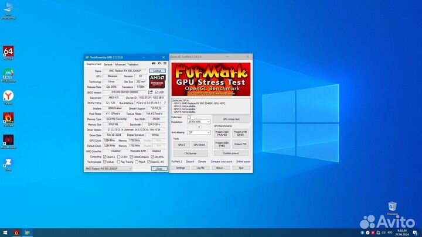The width and height of the screenshot is (422, 237).
Task: Open the Windows Start menu
Action: click(5, 233)
